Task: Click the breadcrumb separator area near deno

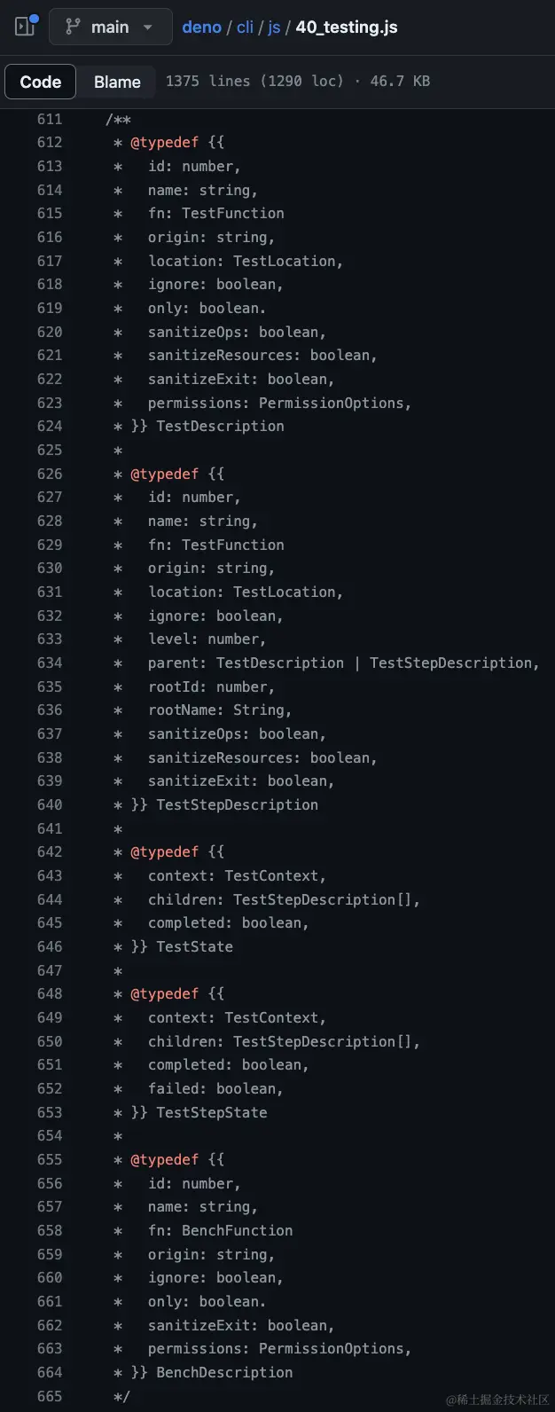Action: [x=228, y=27]
